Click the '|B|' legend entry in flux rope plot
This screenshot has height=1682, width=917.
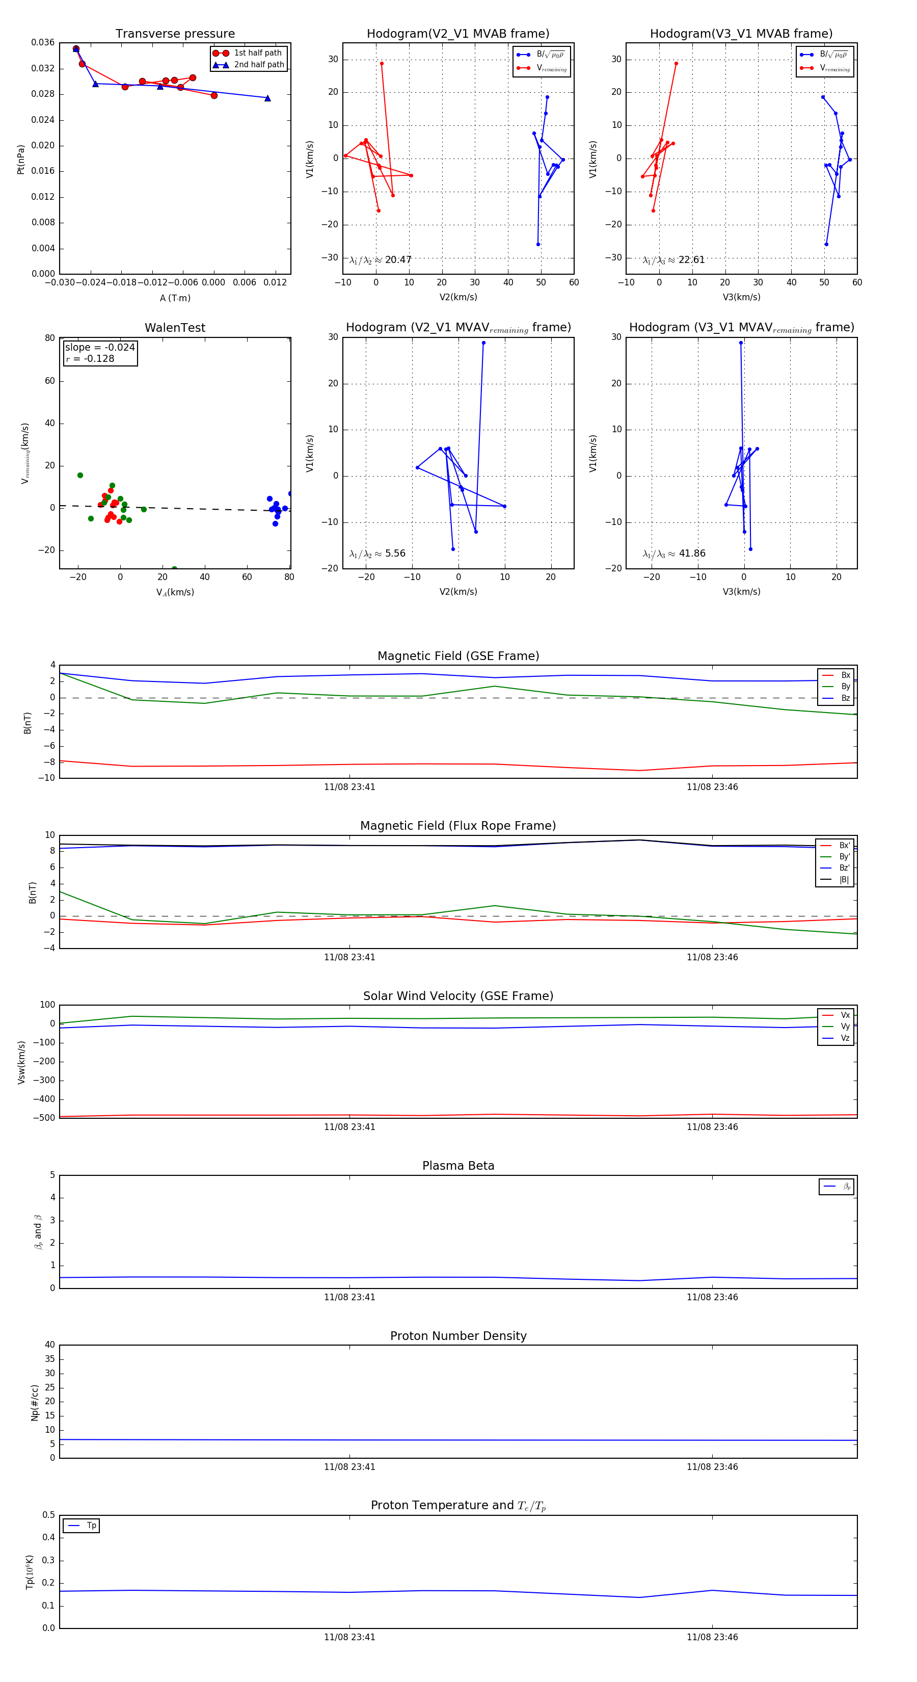[x=835, y=880]
